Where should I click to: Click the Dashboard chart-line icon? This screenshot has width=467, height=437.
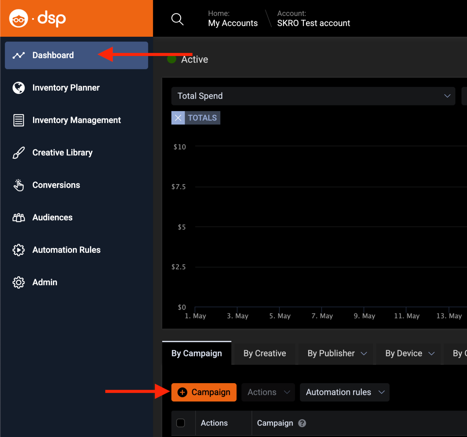coord(19,55)
